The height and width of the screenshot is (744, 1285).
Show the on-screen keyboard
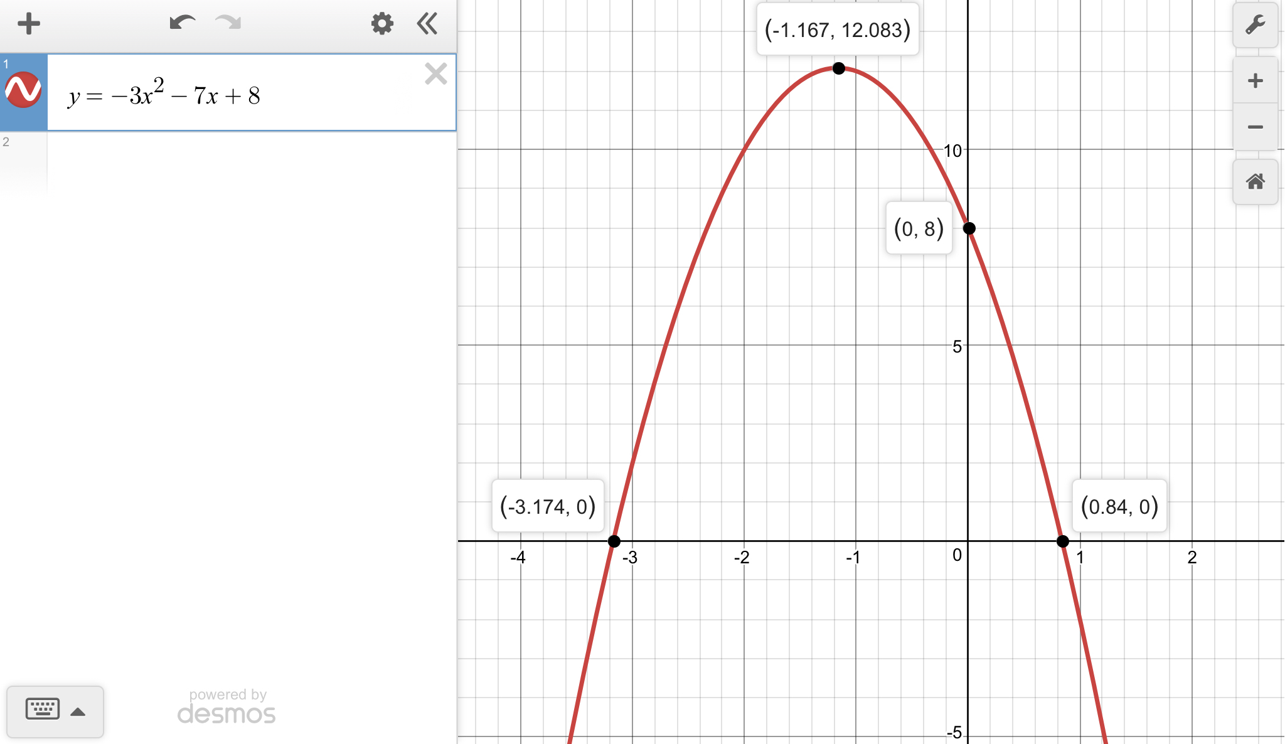[x=43, y=709]
